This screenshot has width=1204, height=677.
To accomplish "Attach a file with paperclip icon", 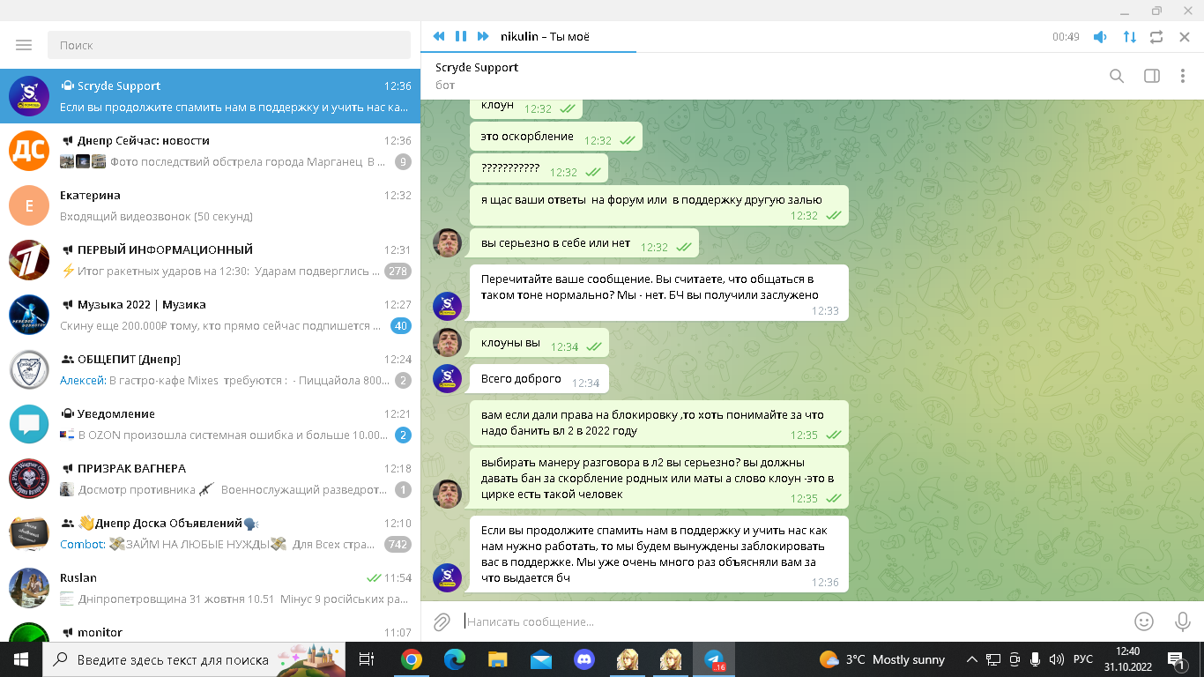I will tap(442, 621).
